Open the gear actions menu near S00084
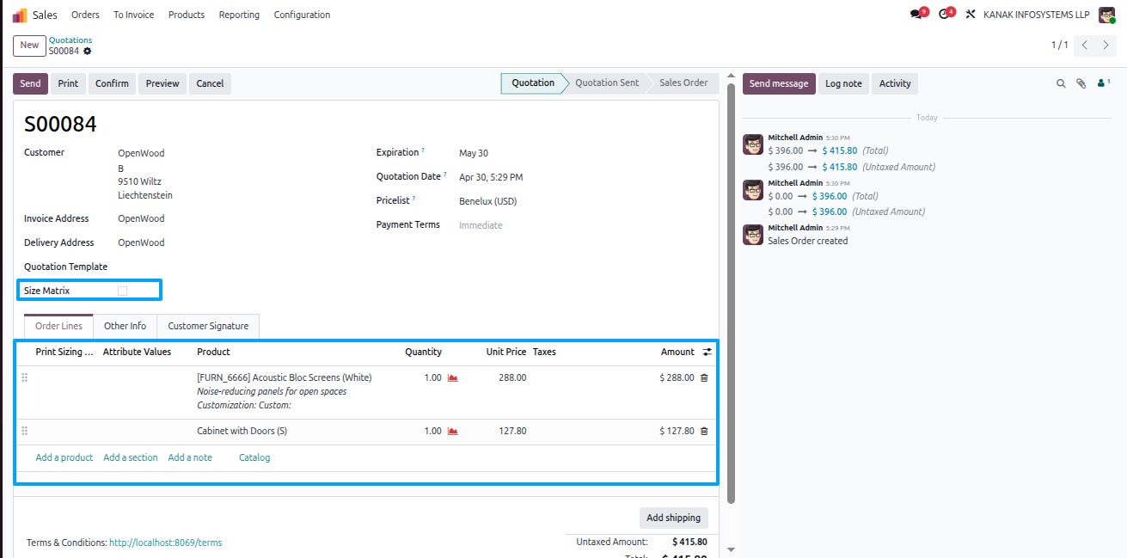Screen dimensions: 1127x558 (87, 52)
